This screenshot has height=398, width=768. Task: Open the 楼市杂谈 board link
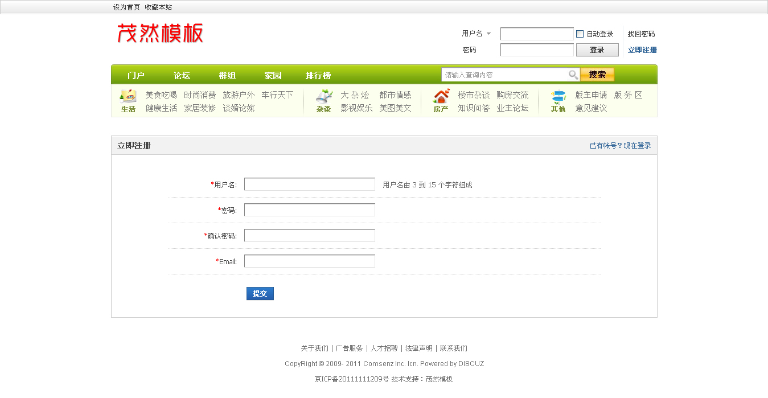(474, 95)
